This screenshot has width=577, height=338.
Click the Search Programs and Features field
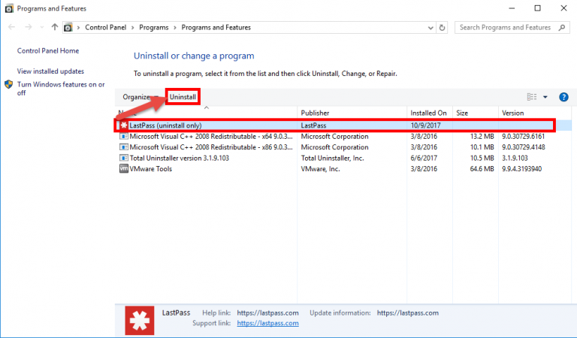[512, 27]
